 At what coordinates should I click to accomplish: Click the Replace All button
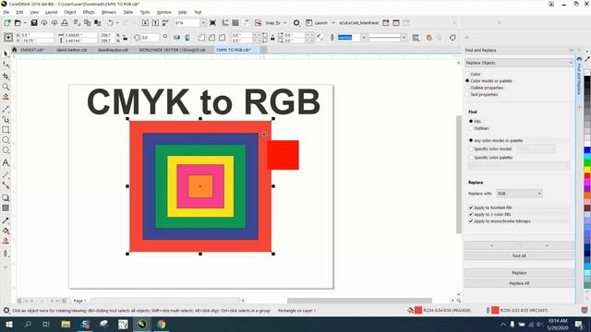coord(519,283)
